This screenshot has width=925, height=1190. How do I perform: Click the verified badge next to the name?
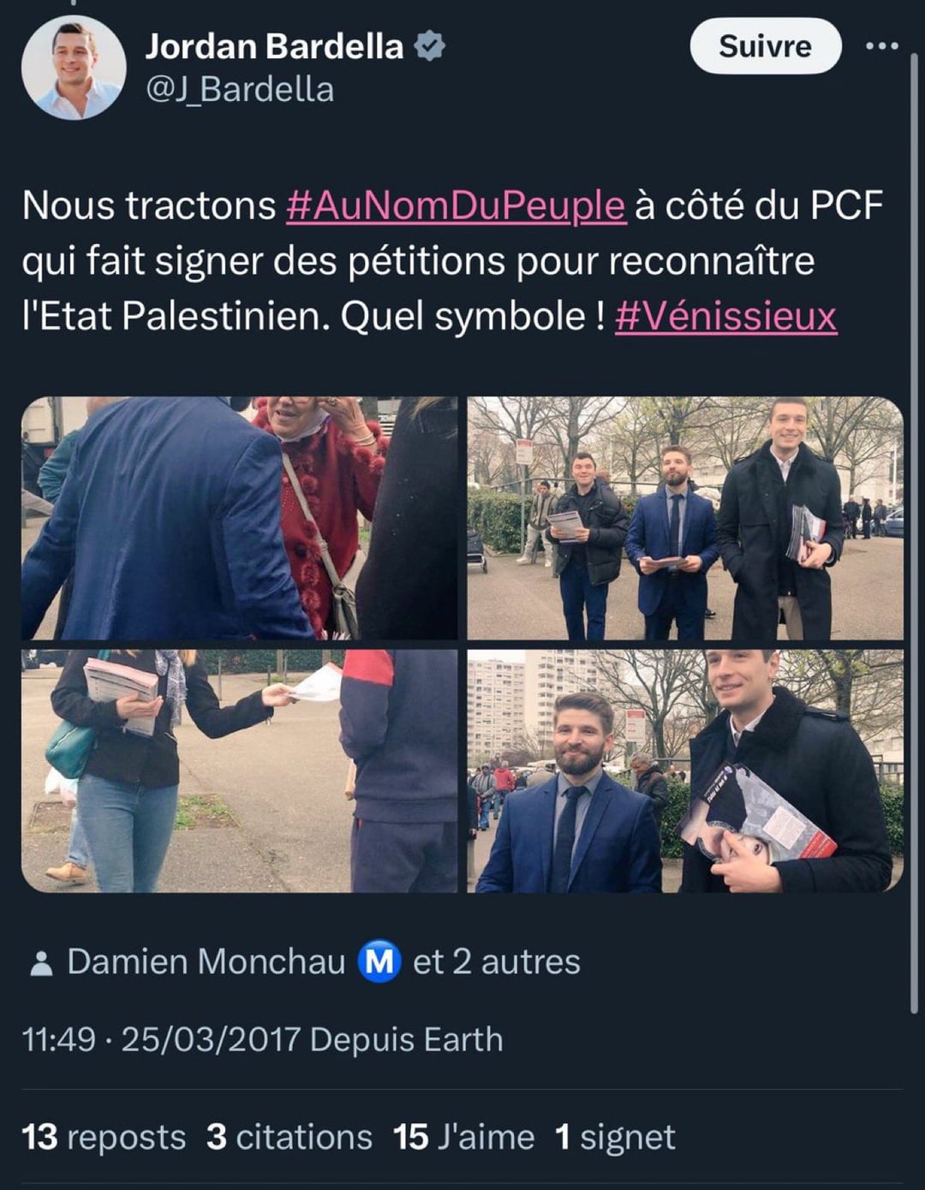pyautogui.click(x=429, y=46)
